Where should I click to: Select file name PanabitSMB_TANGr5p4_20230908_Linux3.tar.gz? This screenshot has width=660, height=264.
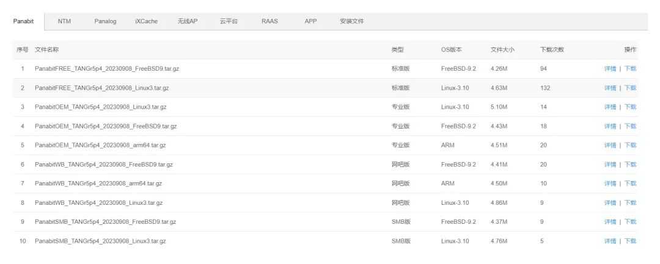tap(100, 241)
